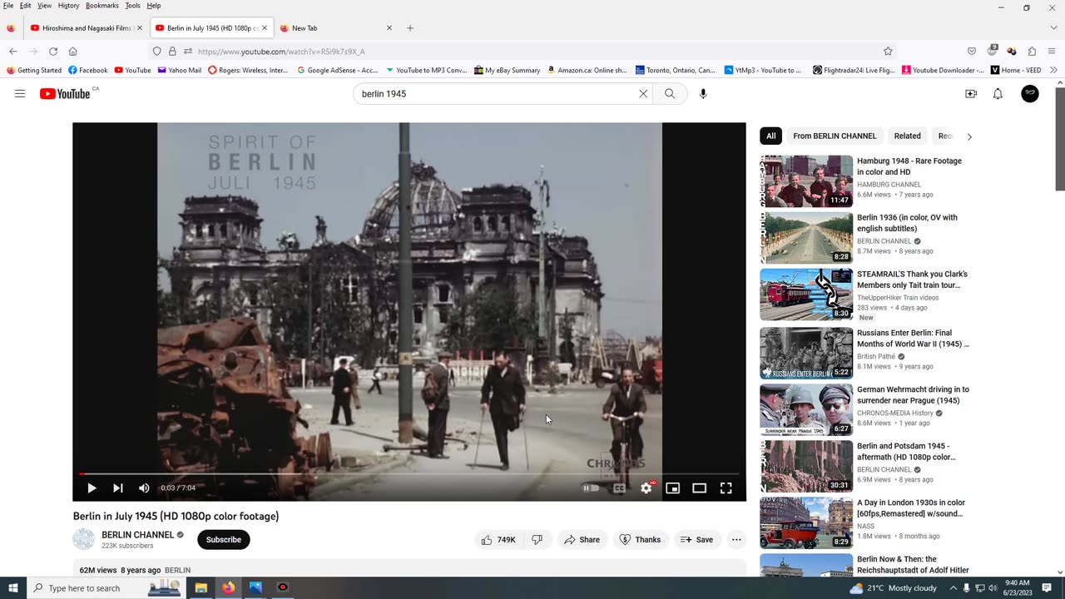Open the History menu
1065x599 pixels.
coord(68,6)
